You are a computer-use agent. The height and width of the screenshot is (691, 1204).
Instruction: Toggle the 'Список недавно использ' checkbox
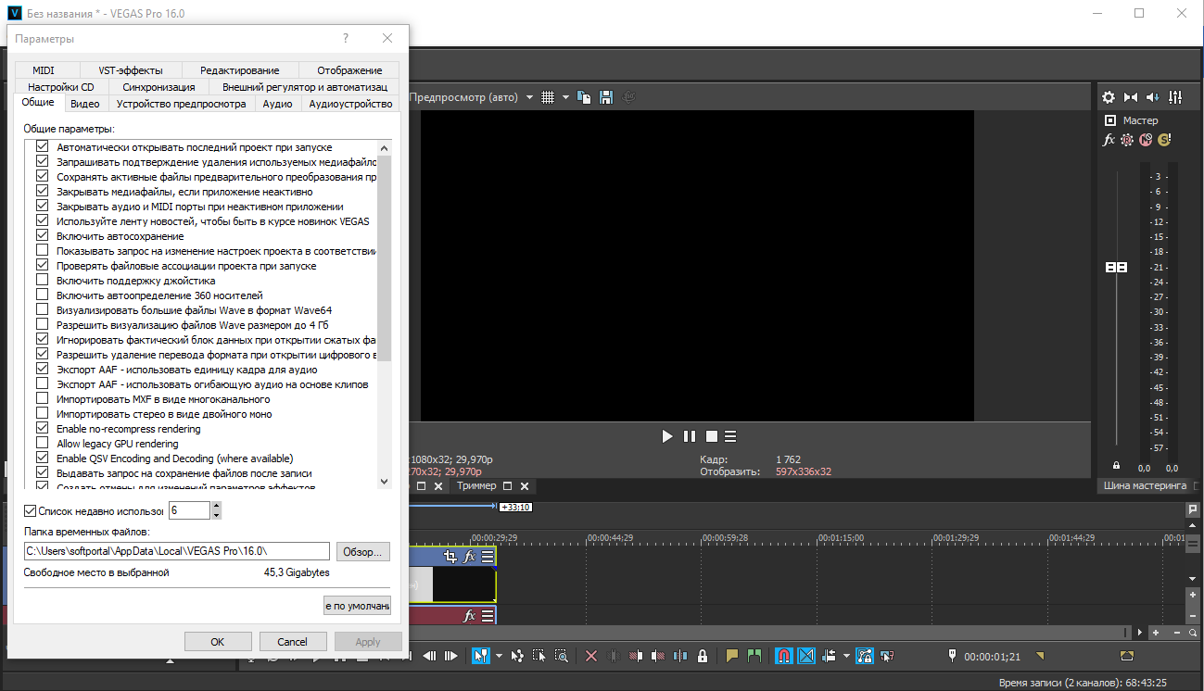(30, 510)
